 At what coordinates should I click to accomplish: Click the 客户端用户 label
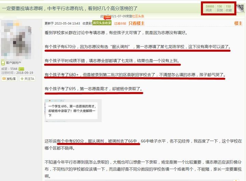(13, 63)
